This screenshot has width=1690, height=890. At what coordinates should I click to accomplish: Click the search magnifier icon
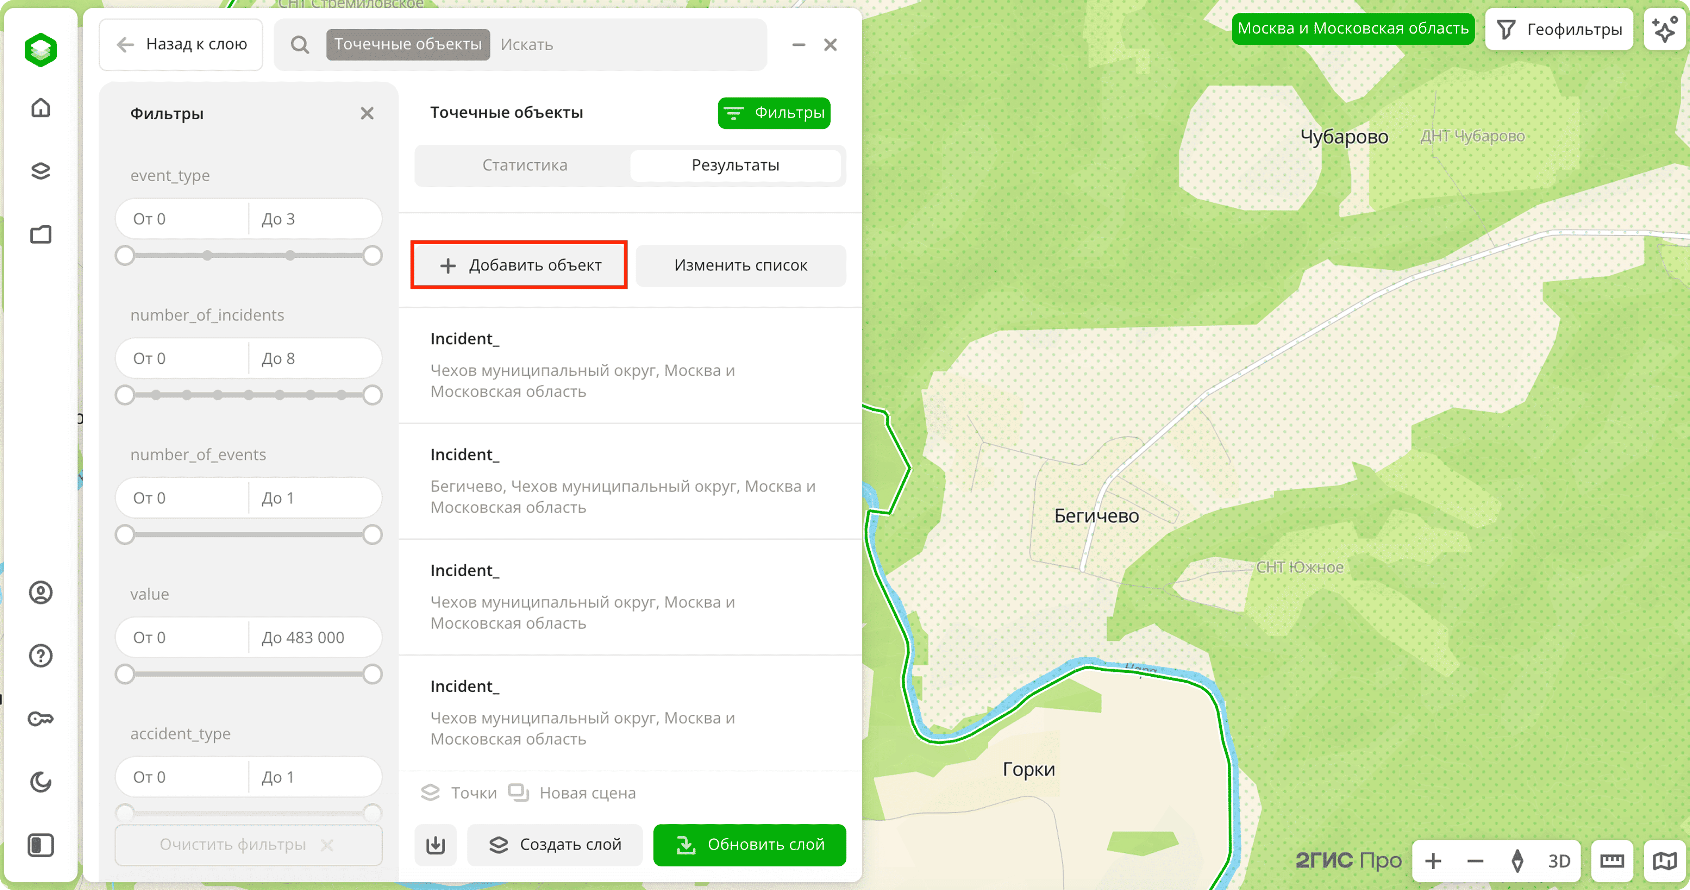point(300,45)
